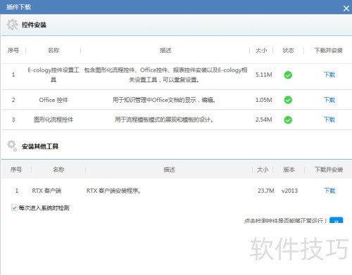
Task: Click the 插件下载 window title
Action: tap(18, 7)
